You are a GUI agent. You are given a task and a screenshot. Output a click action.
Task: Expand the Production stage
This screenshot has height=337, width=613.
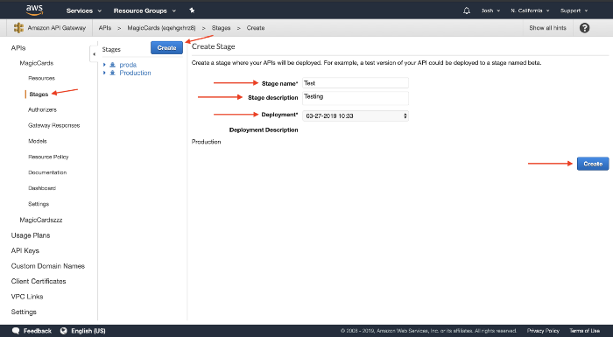tap(104, 73)
